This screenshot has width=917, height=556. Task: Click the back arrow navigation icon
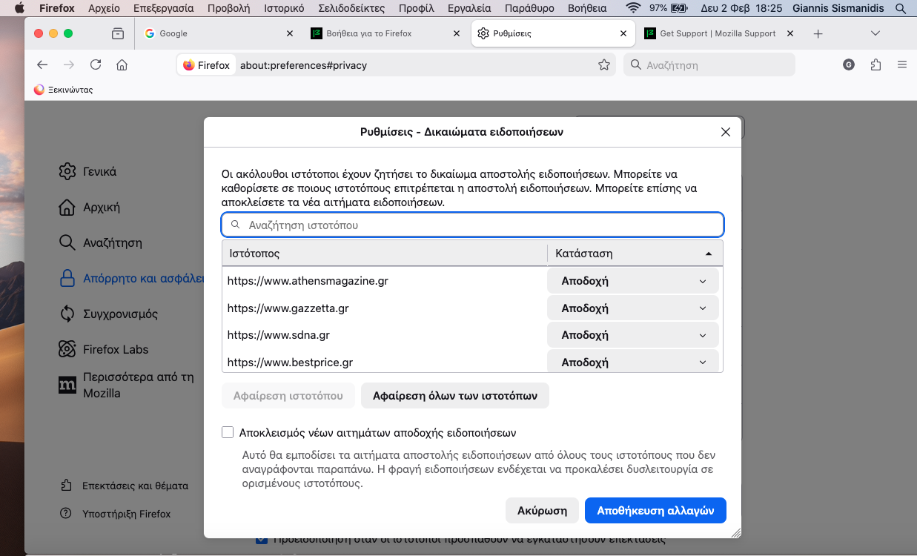pyautogui.click(x=42, y=65)
